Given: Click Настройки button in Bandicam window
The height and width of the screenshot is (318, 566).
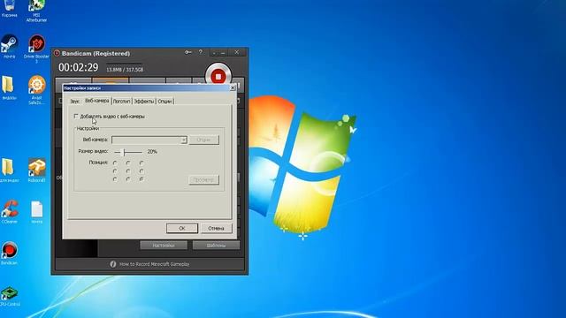Looking at the screenshot, I should (x=164, y=246).
